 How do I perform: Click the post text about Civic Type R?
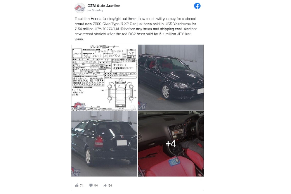(x=135, y=29)
